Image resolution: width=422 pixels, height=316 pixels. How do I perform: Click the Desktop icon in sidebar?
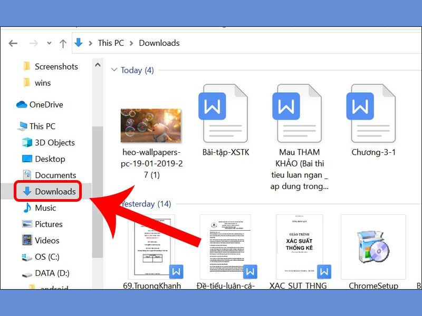tap(27, 159)
